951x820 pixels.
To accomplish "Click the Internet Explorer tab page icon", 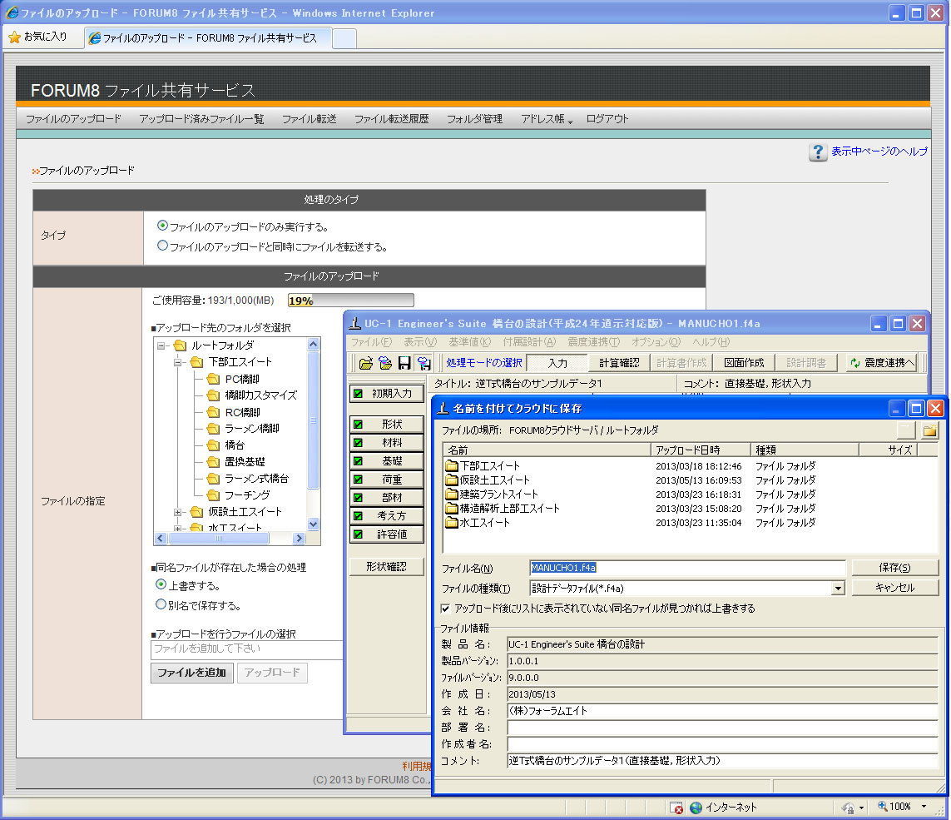I will point(95,38).
